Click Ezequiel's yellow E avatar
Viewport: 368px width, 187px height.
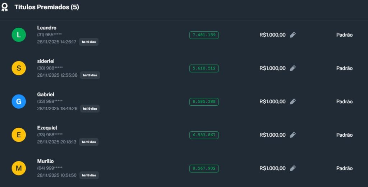pyautogui.click(x=19, y=135)
